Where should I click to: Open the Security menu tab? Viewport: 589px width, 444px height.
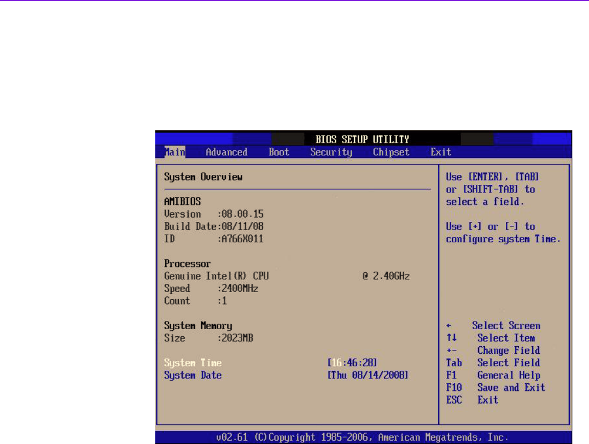coord(331,152)
